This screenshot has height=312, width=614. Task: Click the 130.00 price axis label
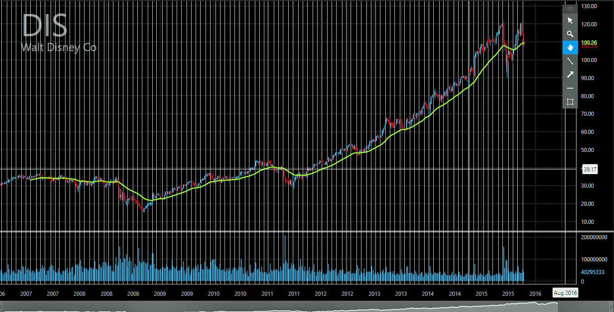click(x=589, y=6)
